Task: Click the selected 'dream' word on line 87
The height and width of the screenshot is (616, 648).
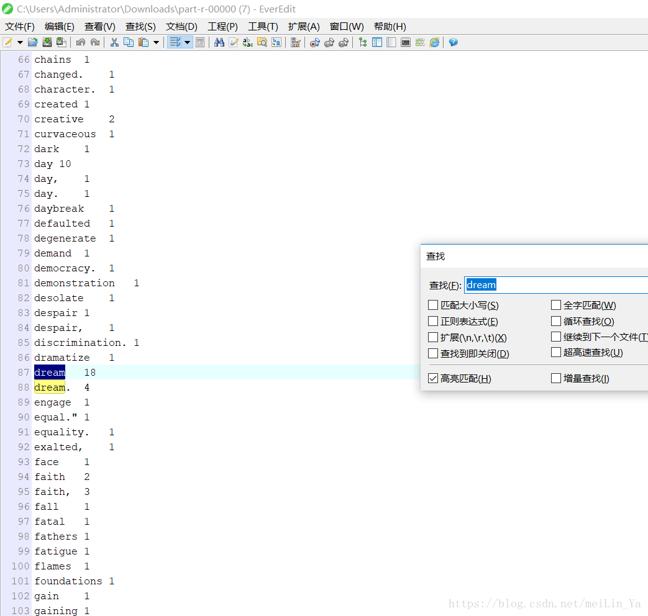Action: (50, 372)
